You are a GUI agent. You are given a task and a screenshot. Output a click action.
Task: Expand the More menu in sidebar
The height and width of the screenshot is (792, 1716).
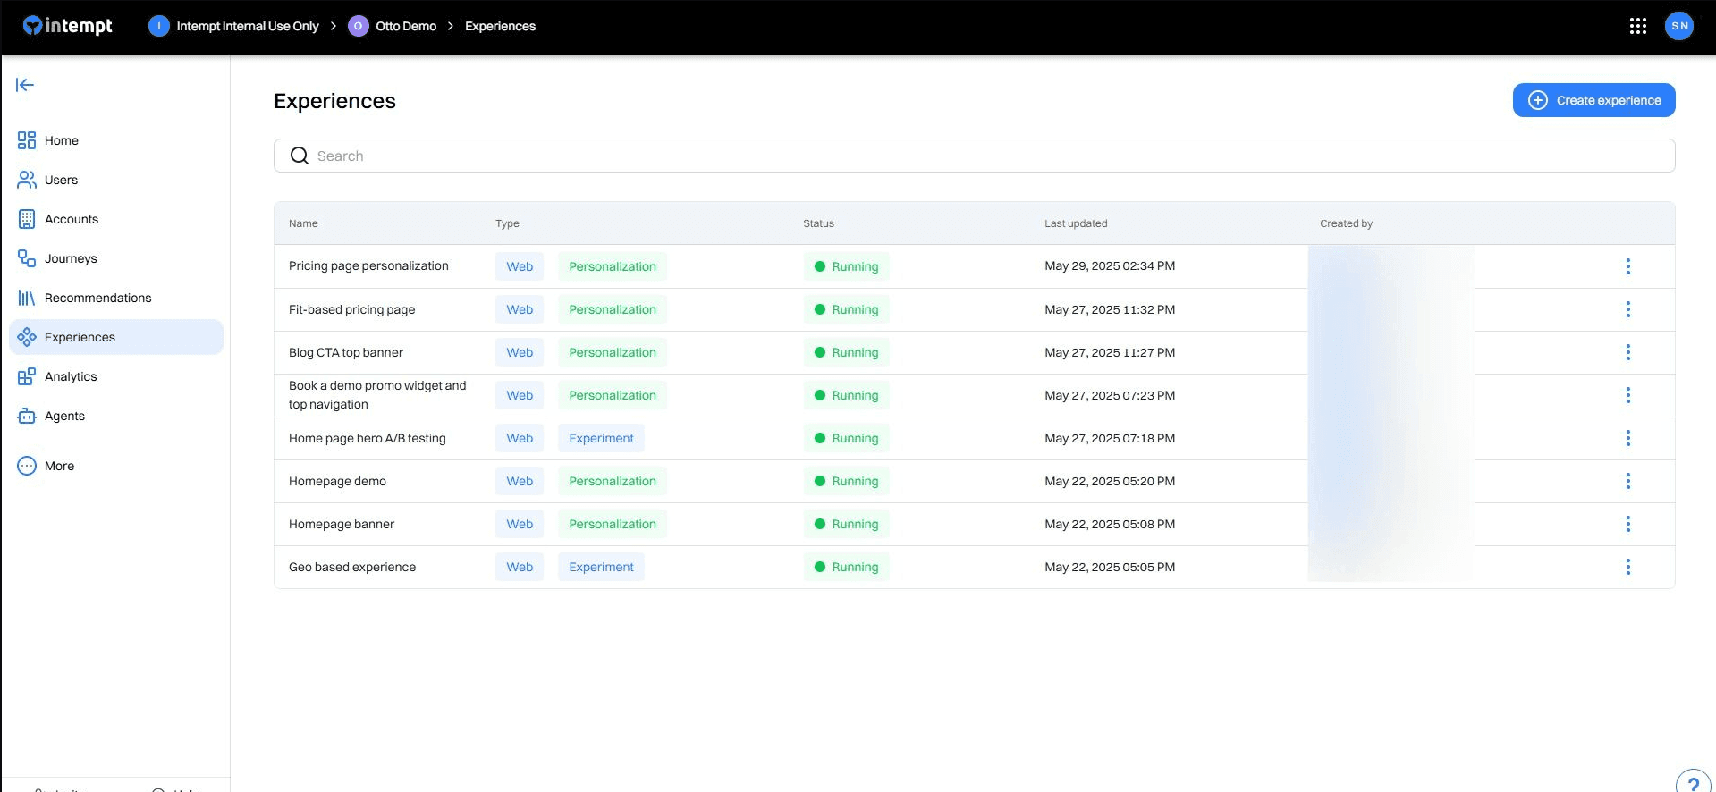(x=59, y=466)
